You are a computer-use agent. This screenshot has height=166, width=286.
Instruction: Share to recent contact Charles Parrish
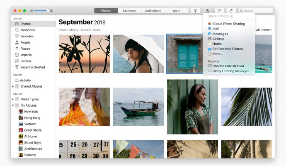[x=228, y=66]
